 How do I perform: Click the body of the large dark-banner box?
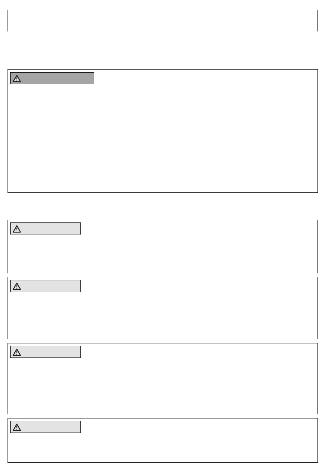pos(162,137)
